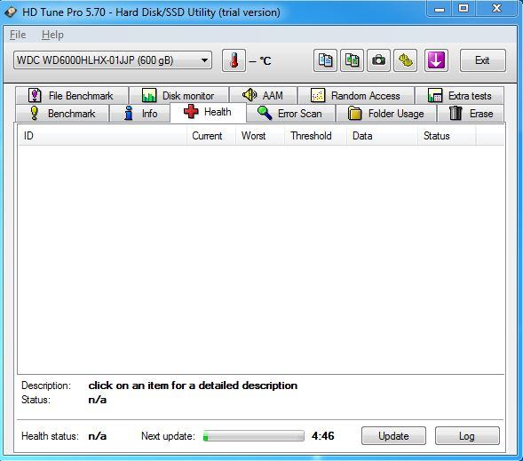
Task: Open the drive selection dropdown
Action: pyautogui.click(x=113, y=60)
